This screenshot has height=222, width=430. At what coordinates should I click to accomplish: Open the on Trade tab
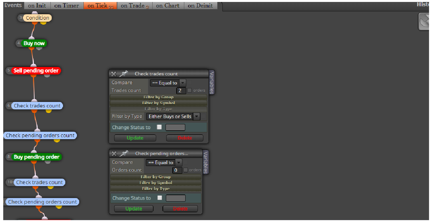(134, 6)
